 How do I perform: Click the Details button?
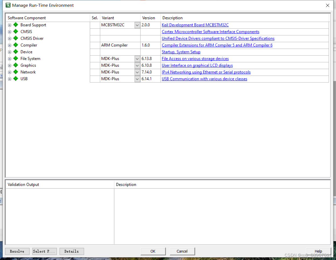coord(72,251)
